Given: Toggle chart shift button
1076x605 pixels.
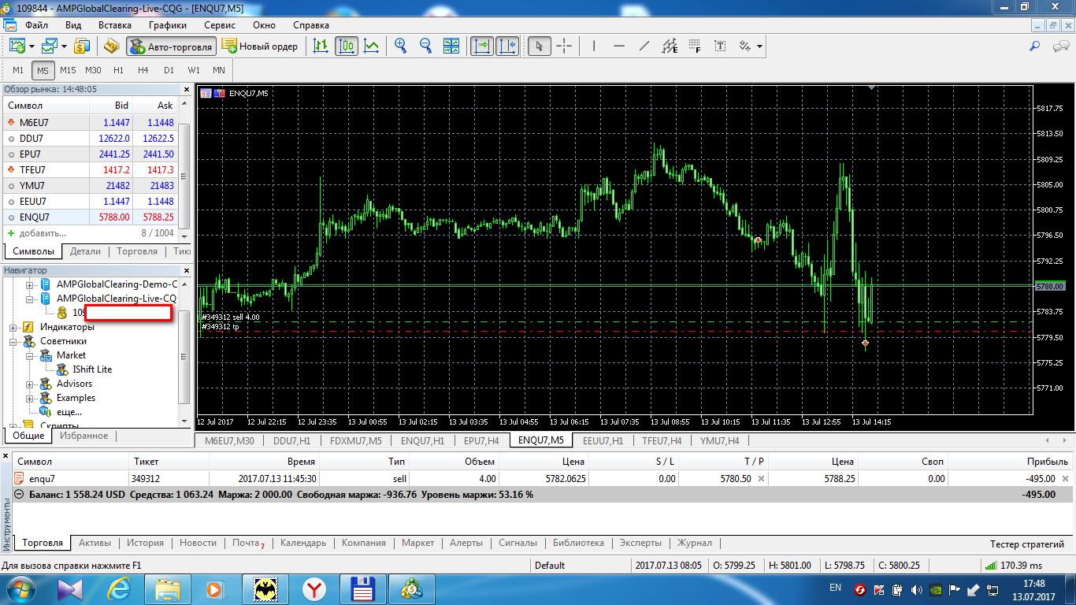Looking at the screenshot, I should pyautogui.click(x=507, y=46).
